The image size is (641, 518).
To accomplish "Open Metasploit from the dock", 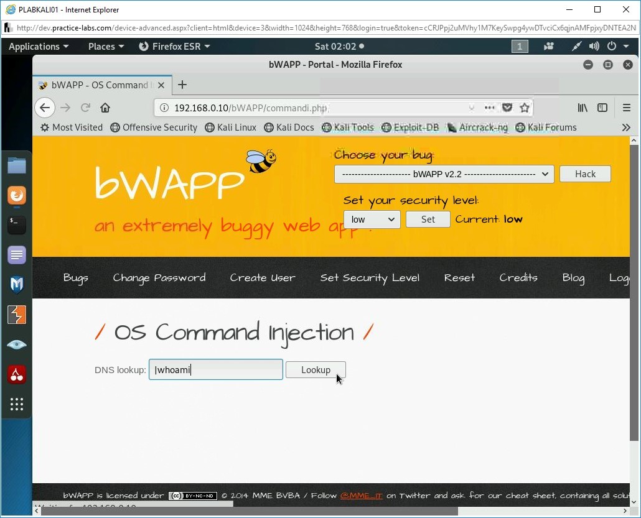I will tap(16, 285).
